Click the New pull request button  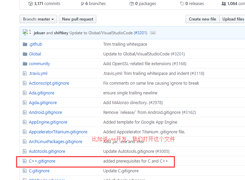pyautogui.click(x=78, y=19)
